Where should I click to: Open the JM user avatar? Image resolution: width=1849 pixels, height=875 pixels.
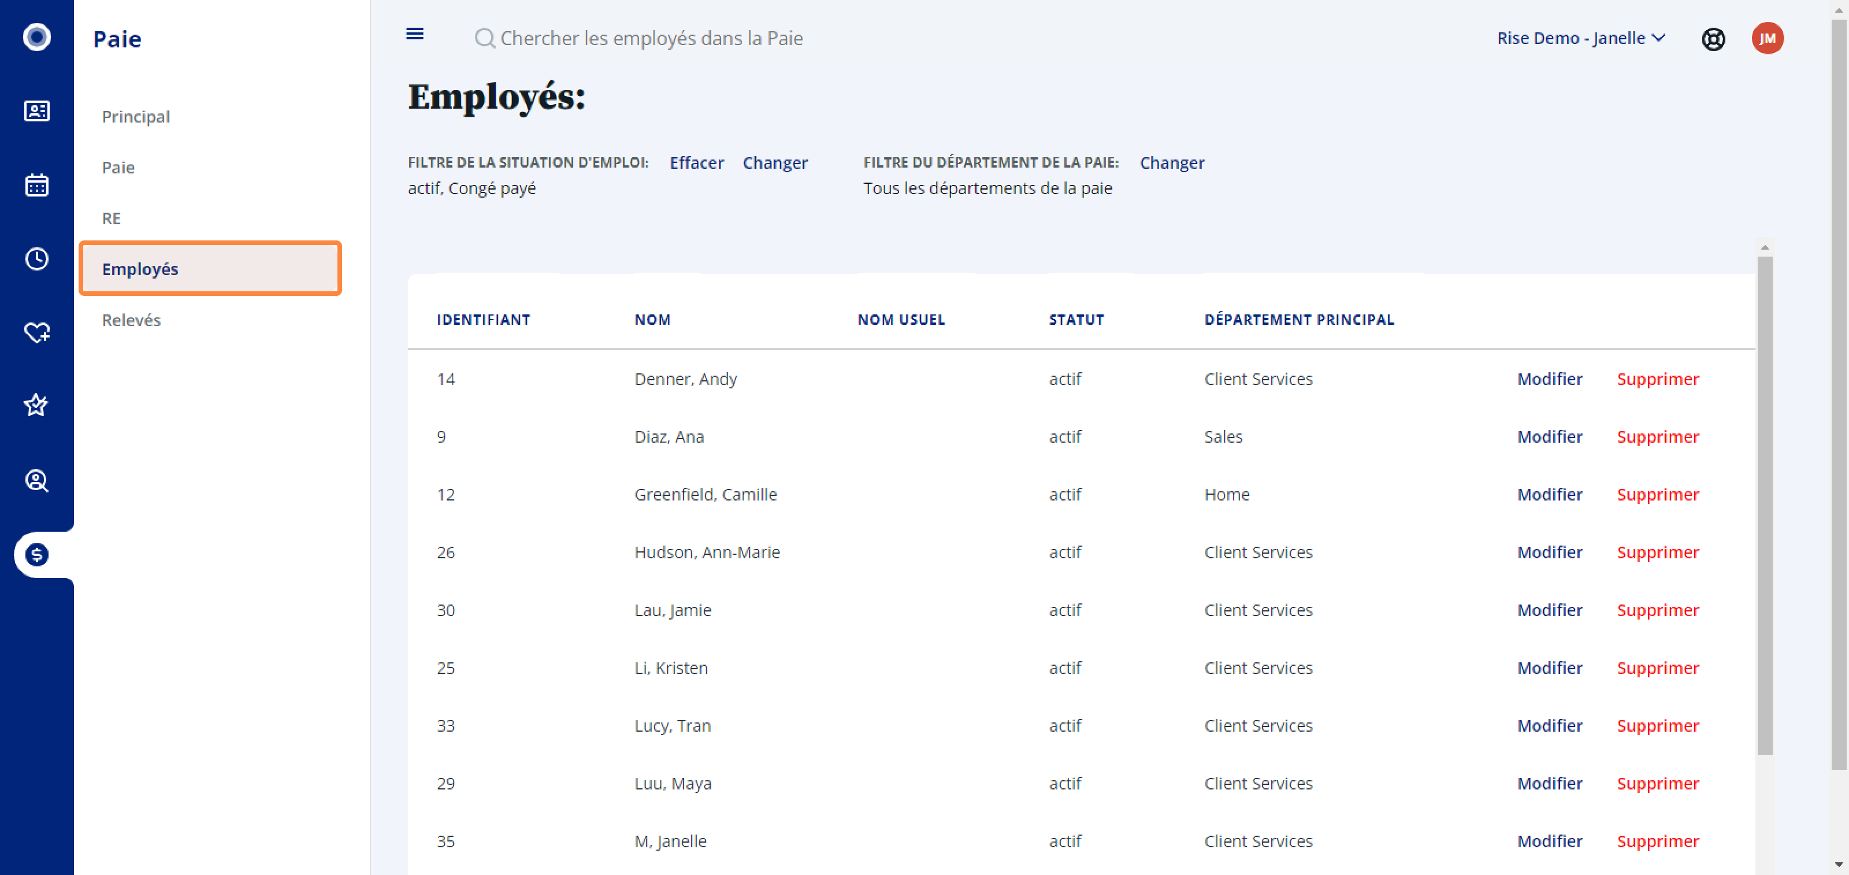(1767, 38)
